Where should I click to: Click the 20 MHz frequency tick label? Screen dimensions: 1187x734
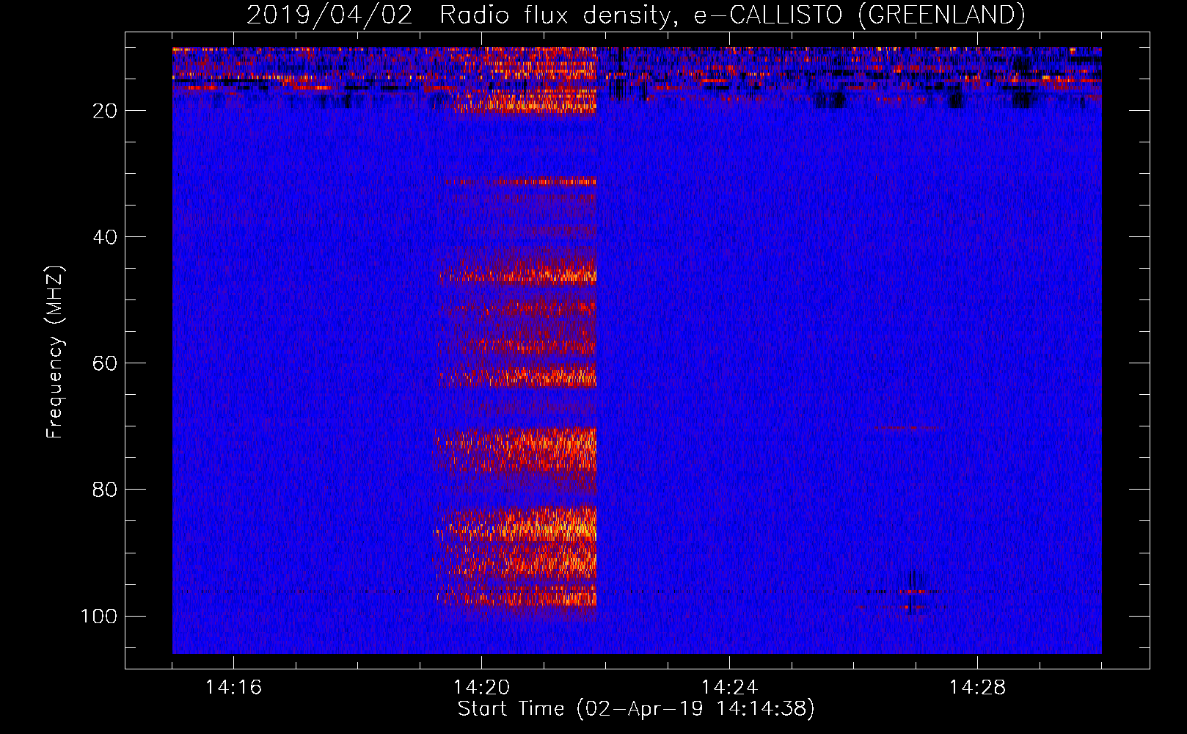pos(105,111)
